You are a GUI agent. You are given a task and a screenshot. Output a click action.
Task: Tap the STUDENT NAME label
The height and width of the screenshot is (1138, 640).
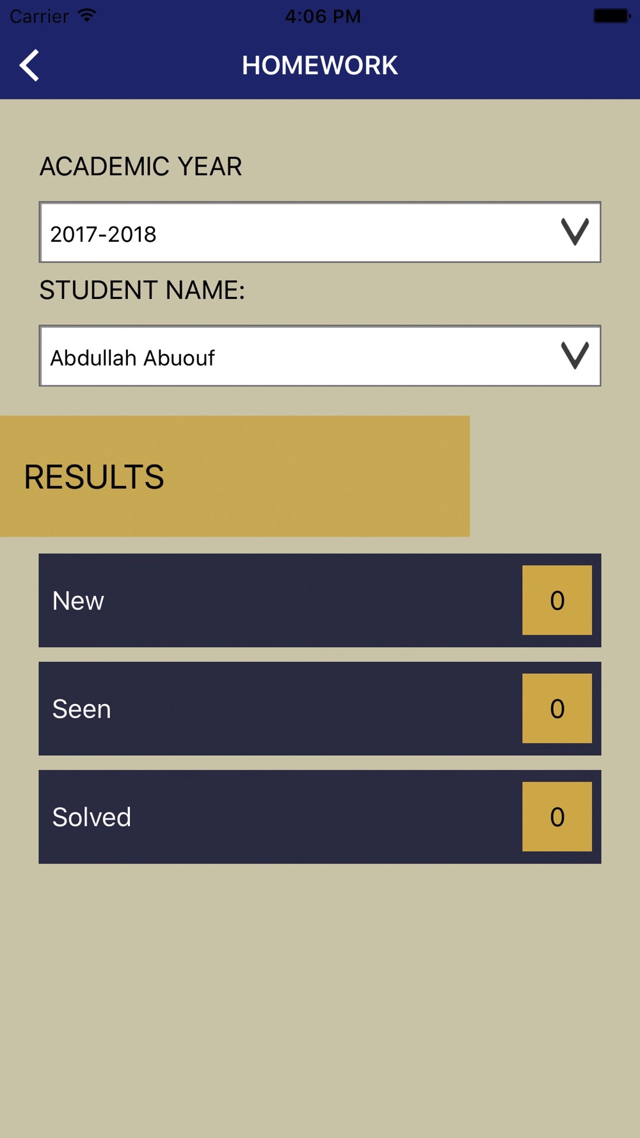point(142,290)
